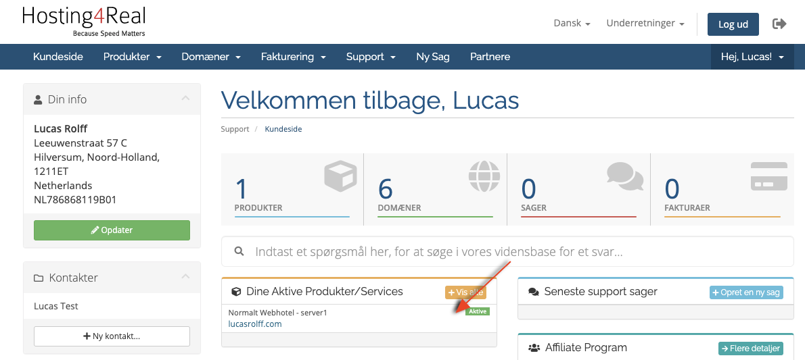Viewport: 805px width, 360px height.
Task: Open the Underretninger dropdown
Action: [x=645, y=24]
